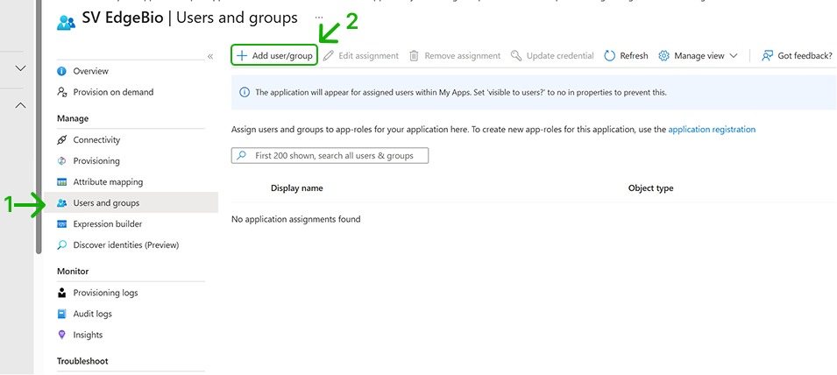This screenshot has width=837, height=375.
Task: Click the Monitor section heading
Action: (x=73, y=271)
